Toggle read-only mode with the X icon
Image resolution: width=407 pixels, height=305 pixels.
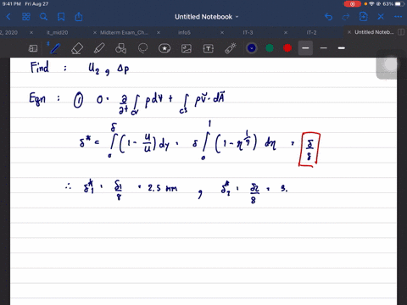[381, 17]
